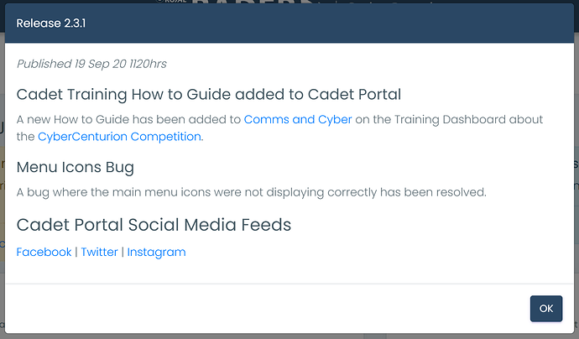Click the Cadet Training How to Guide heading
Screen dimensions: 579x339
pos(209,95)
